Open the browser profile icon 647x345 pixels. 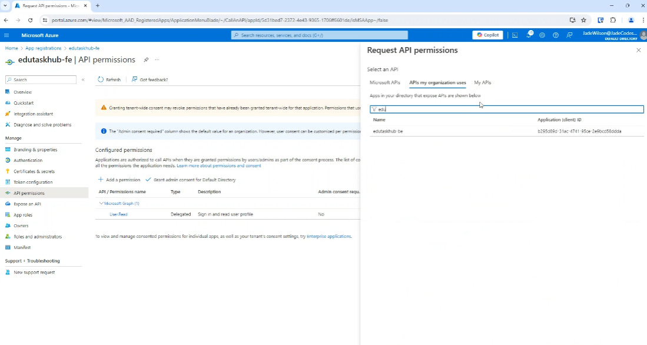(x=631, y=20)
